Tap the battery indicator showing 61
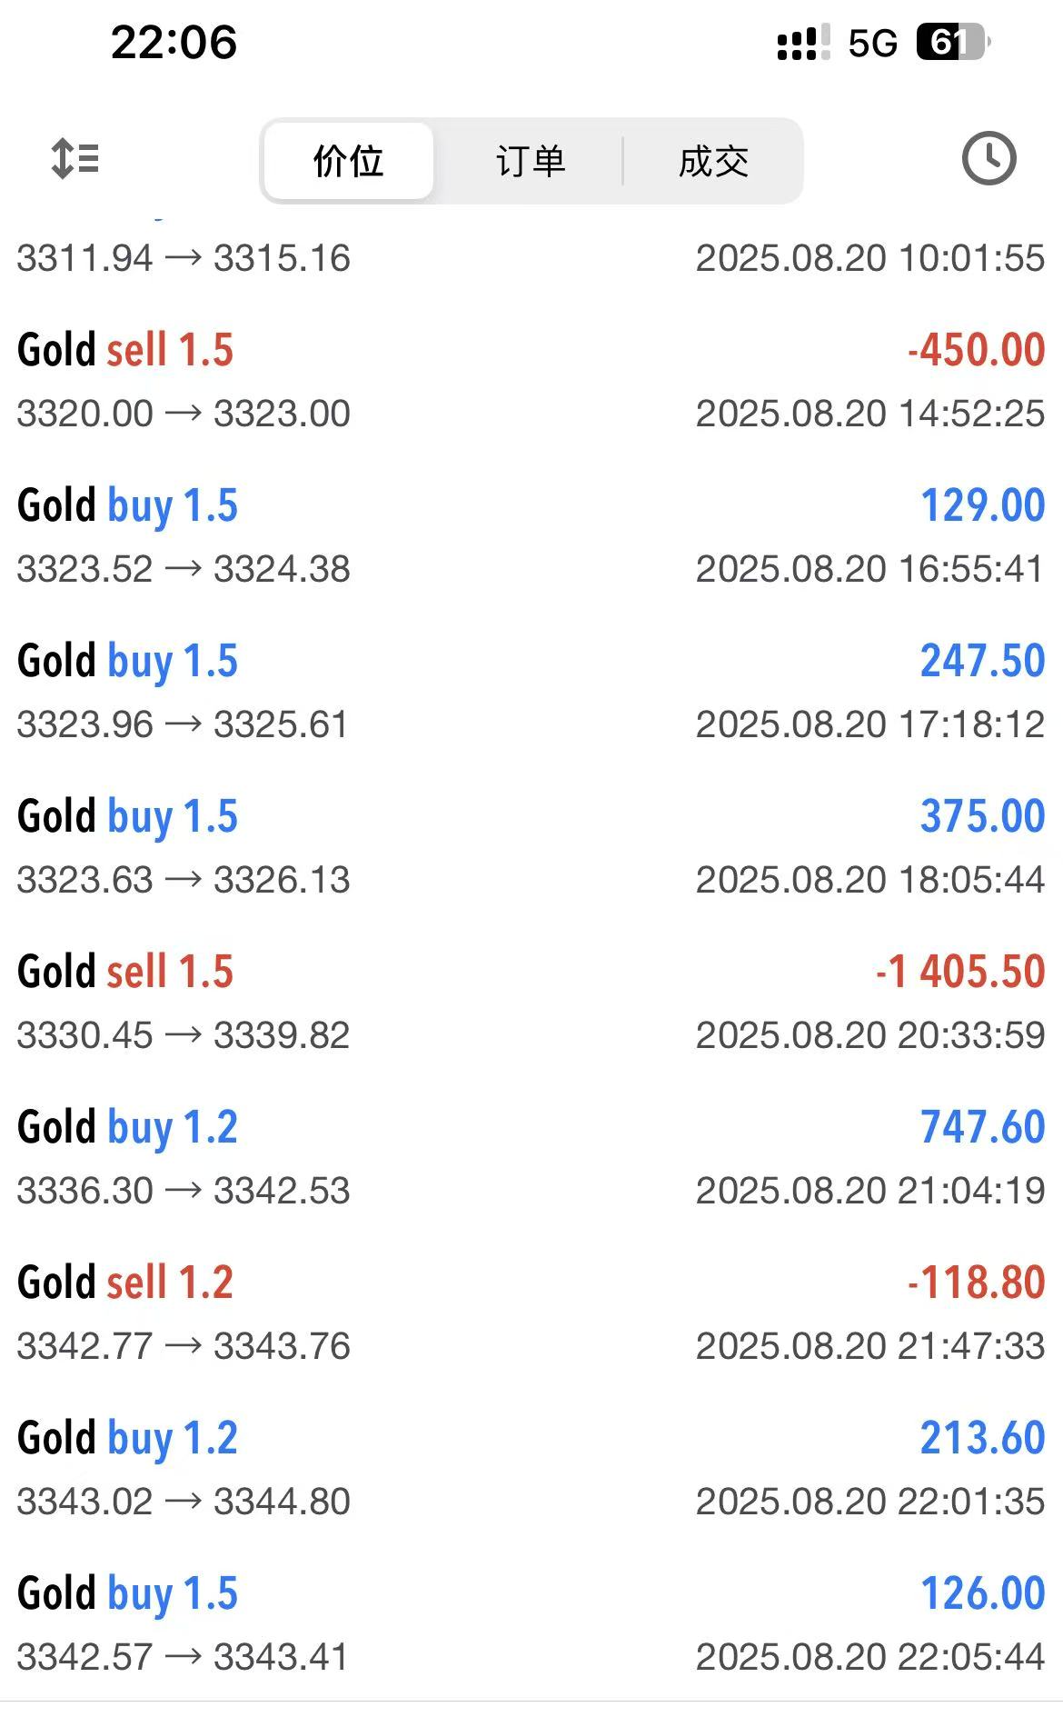The height and width of the screenshot is (1717, 1063). tap(953, 43)
